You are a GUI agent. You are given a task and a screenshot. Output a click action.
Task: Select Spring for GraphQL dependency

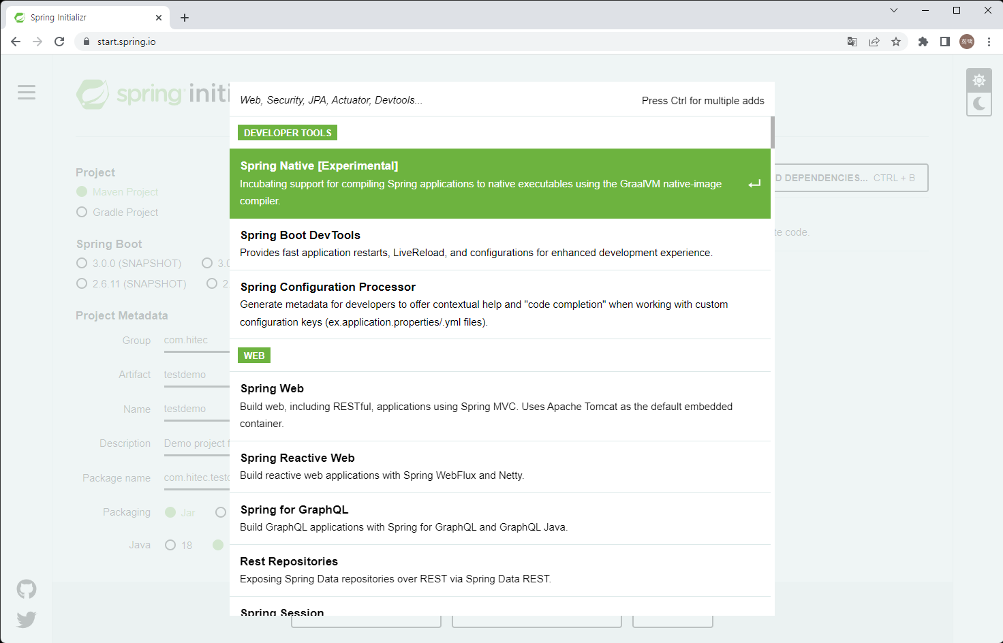(x=500, y=518)
